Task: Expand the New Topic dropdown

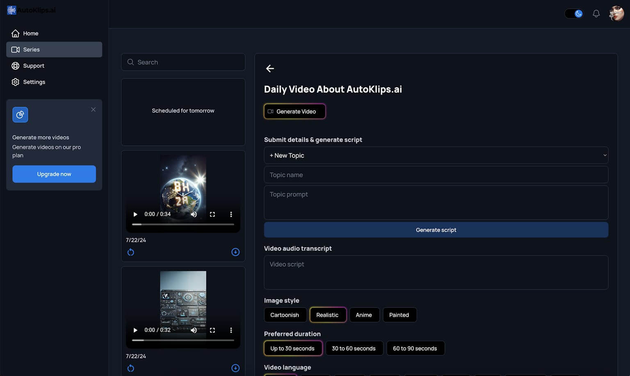Action: tap(436, 156)
